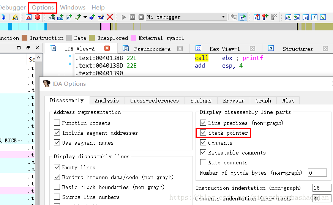The image size is (333, 205).
Task: Terminate the process with the stop button
Action: tap(141, 17)
